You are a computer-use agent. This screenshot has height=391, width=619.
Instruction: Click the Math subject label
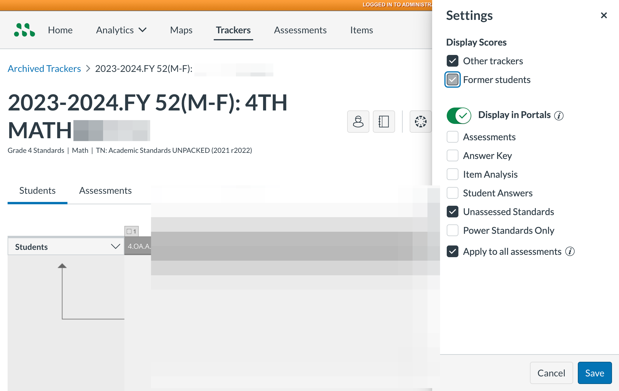(x=80, y=150)
